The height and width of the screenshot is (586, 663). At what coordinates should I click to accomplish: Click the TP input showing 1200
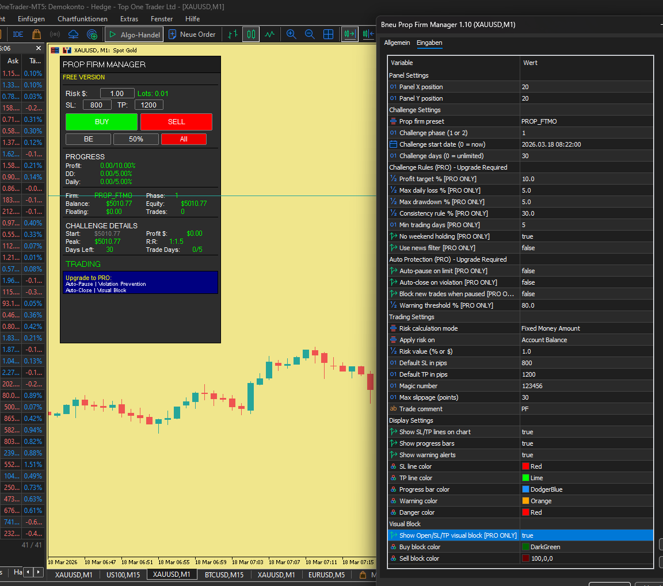coord(149,105)
